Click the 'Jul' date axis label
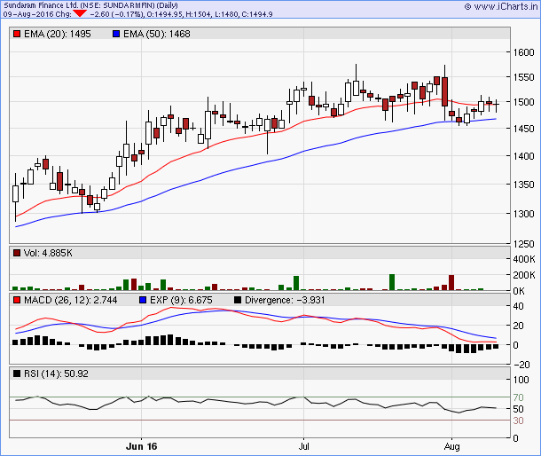Image resolution: width=541 pixels, height=456 pixels. (x=303, y=446)
